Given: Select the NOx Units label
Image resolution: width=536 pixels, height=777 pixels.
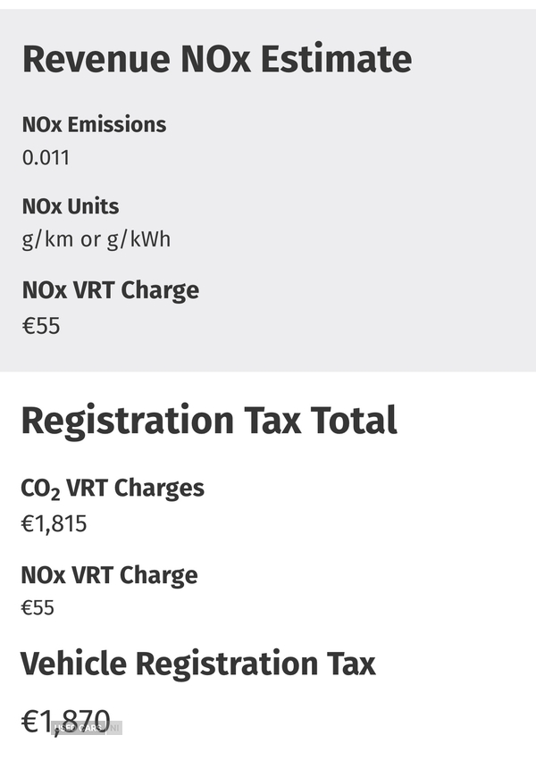Looking at the screenshot, I should click(x=71, y=206).
